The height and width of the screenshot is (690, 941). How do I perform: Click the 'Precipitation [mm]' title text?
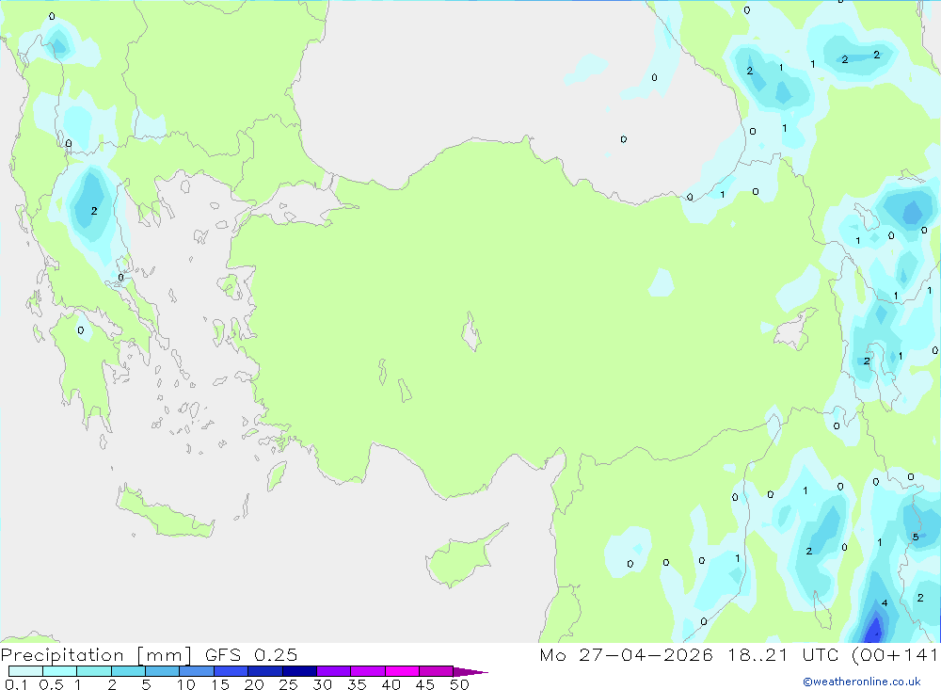(96, 655)
